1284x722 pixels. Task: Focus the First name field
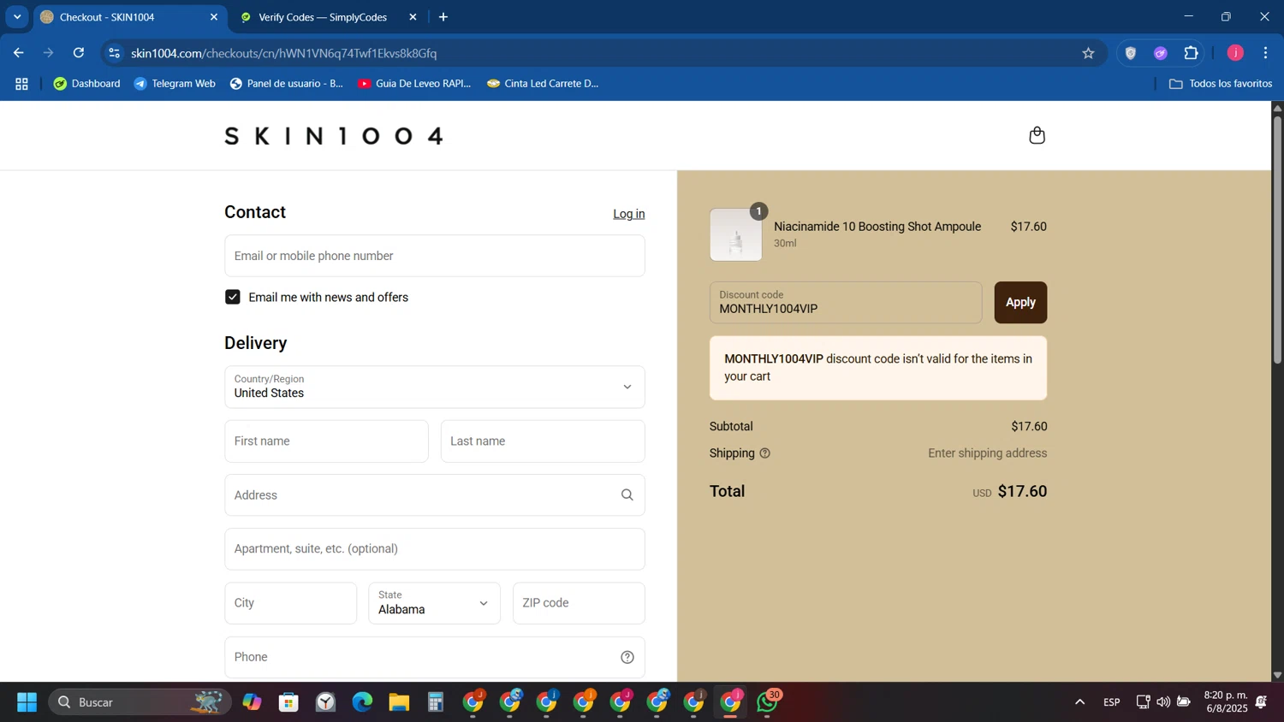tap(326, 441)
